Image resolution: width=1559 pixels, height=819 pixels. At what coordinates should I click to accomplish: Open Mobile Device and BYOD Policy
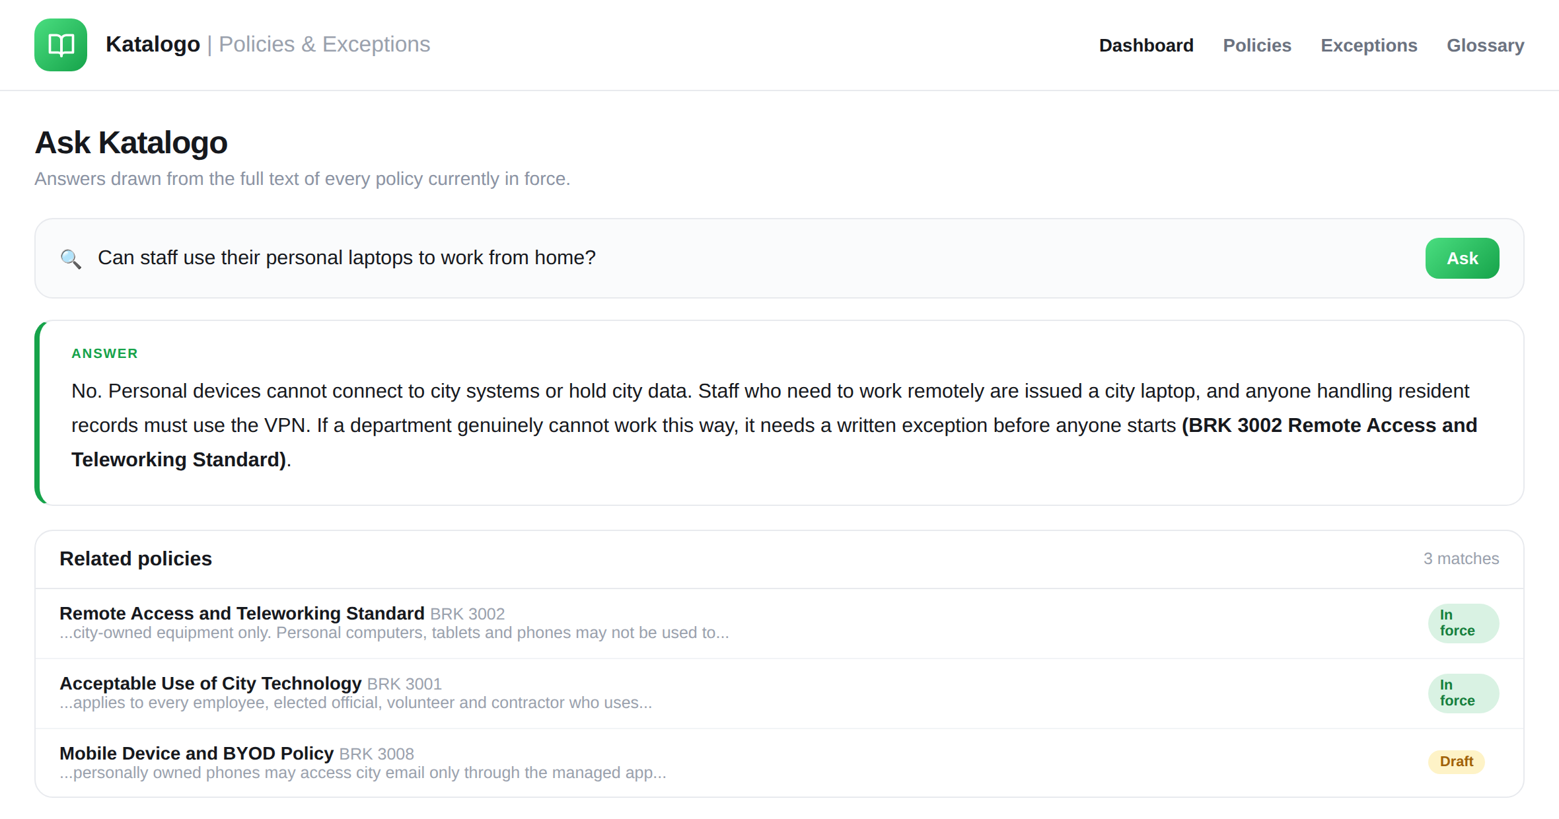[x=196, y=753]
